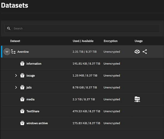Click the Used / Available column header

[83, 41]
